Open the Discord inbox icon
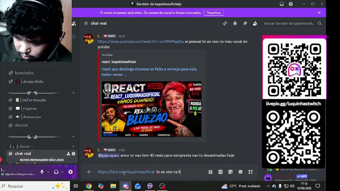The image size is (340, 191). point(282,4)
